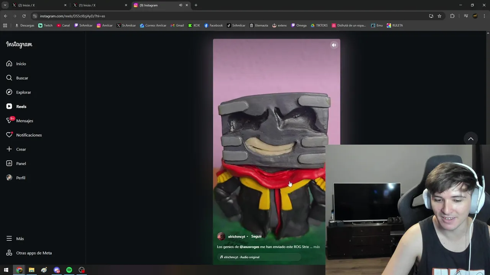Open the Gmail bookmark
Viewport: 490px width, 275px height.
tap(177, 26)
